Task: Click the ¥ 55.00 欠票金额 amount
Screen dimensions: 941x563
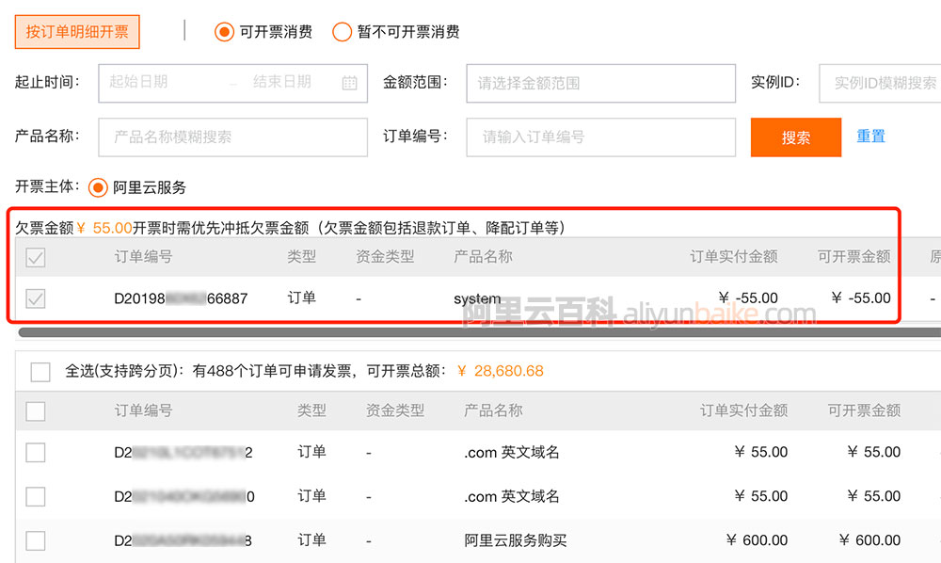Action: [x=104, y=228]
